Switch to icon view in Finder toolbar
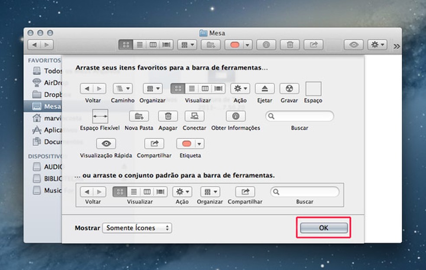 126,45
